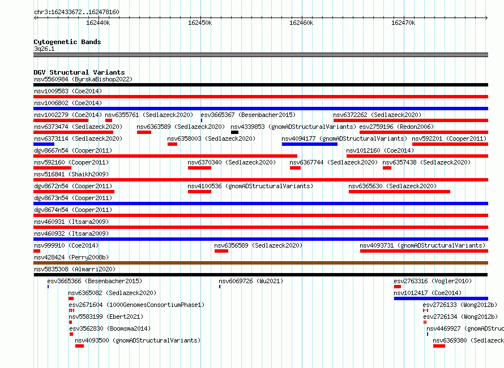Screen dimensions: 504x368
Task: Click the red glyph under esv2726134 (Wong2012b)
Action: click(x=425, y=322)
